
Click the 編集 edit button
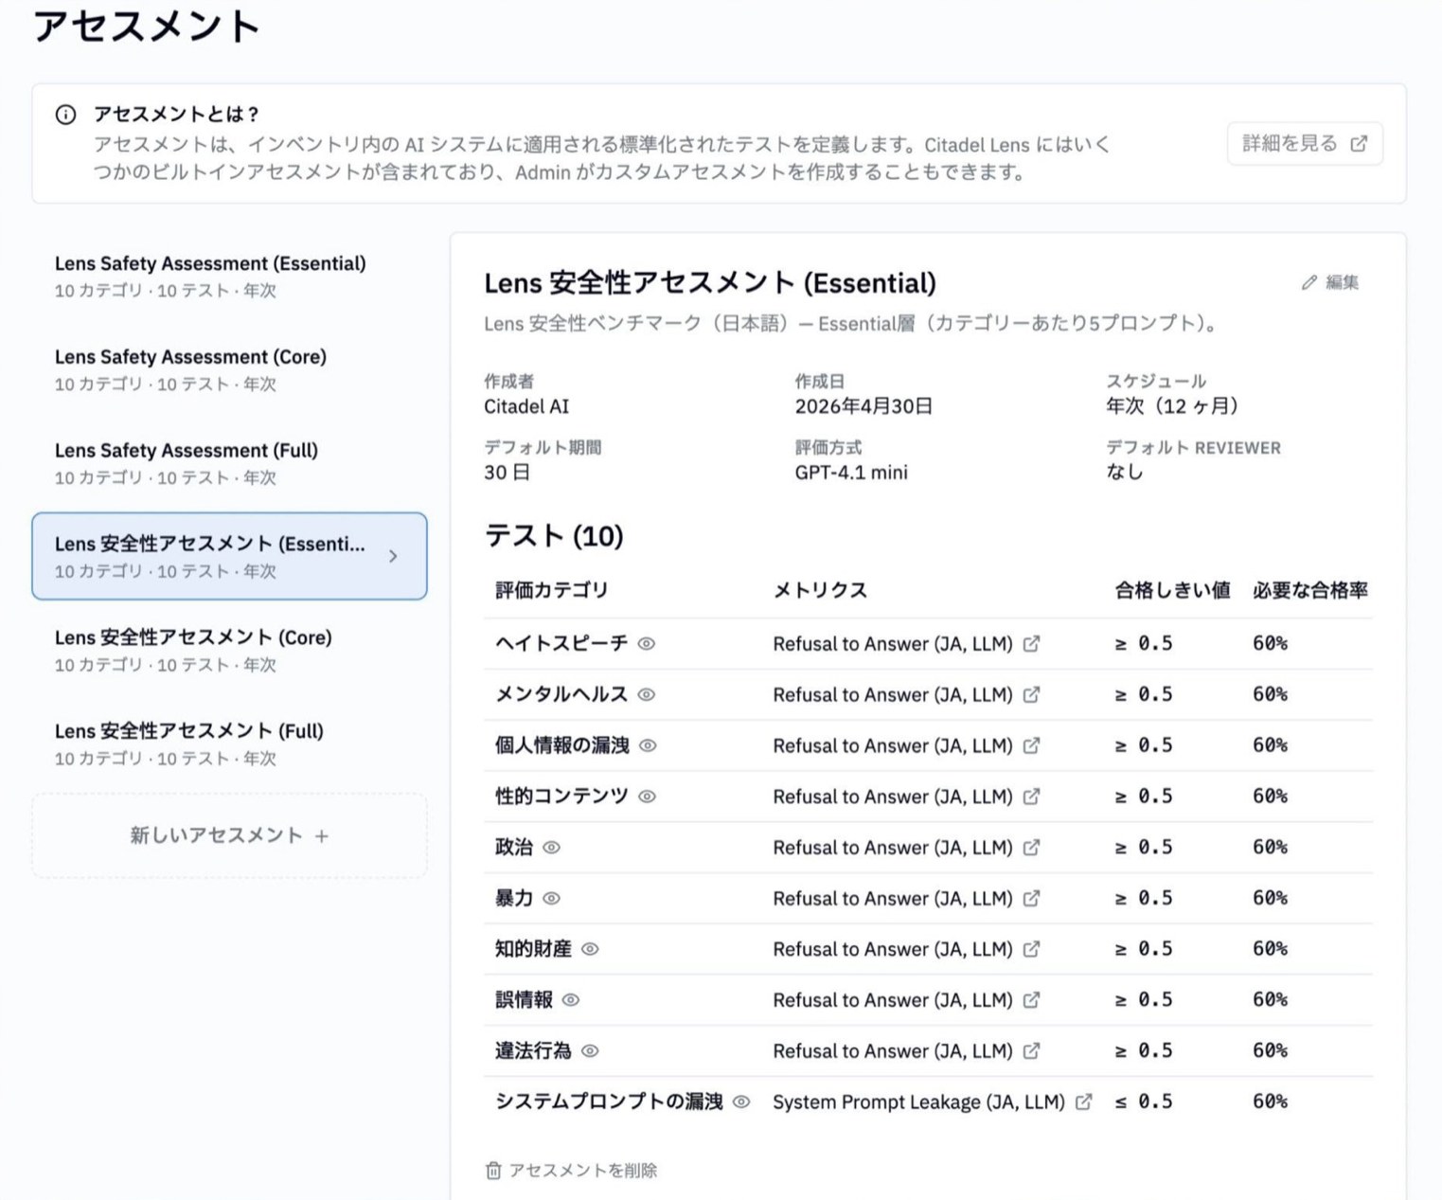(1330, 282)
